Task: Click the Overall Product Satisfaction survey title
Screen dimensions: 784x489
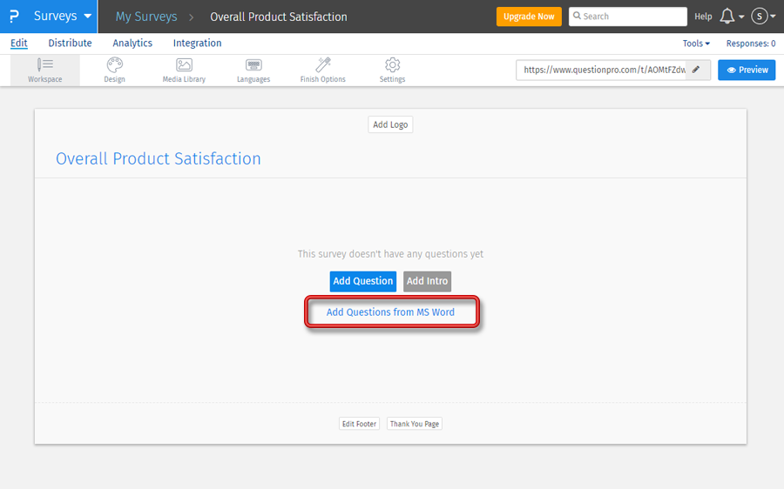Action: point(158,159)
